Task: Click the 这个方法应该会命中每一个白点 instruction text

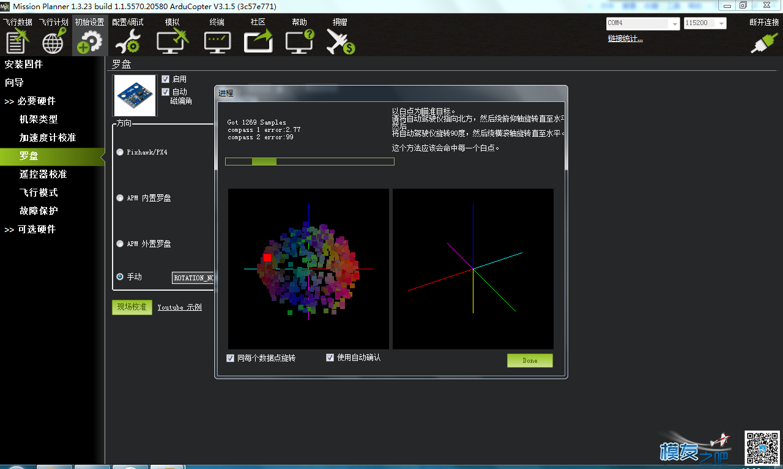Action: (446, 148)
